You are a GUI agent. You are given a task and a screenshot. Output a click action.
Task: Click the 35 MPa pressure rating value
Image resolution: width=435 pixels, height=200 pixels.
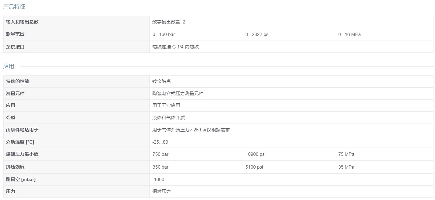346,167
